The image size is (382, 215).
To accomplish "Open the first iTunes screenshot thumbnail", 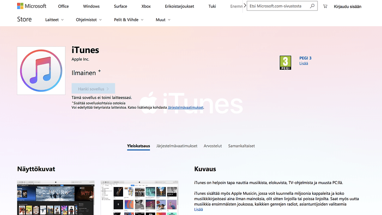I will point(56,198).
